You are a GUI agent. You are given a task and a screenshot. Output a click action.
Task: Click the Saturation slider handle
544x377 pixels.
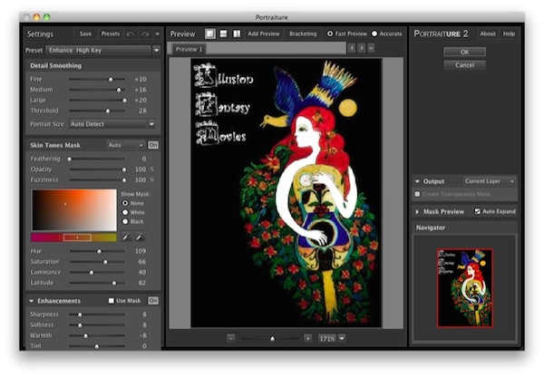click(105, 262)
